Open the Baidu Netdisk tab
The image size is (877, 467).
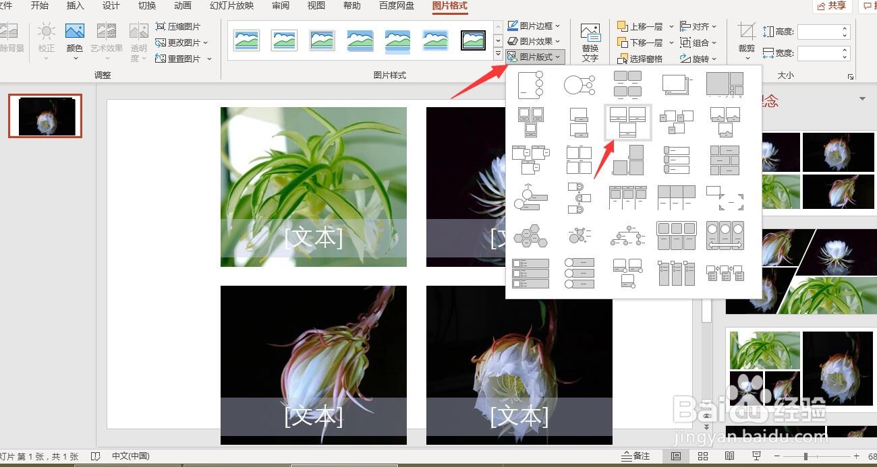click(397, 6)
